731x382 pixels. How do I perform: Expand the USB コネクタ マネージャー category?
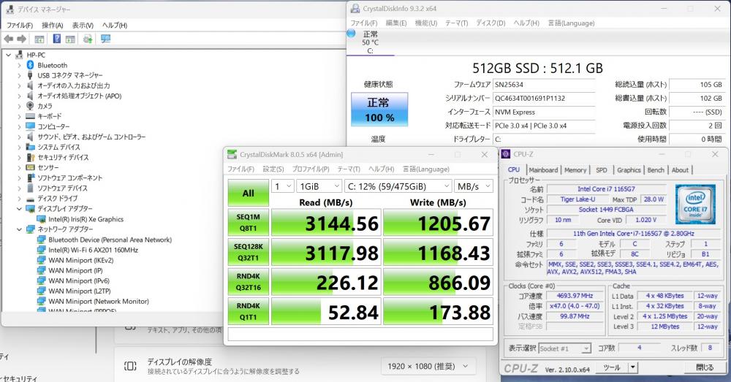click(x=19, y=75)
